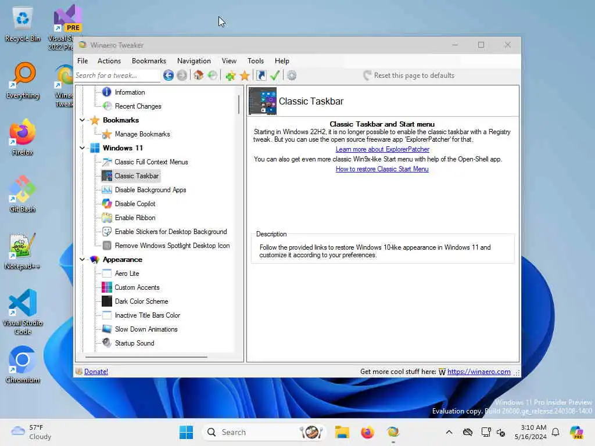This screenshot has width=595, height=446.
Task: Open Learn more about ExplorerPatcher link
Action: (x=382, y=149)
